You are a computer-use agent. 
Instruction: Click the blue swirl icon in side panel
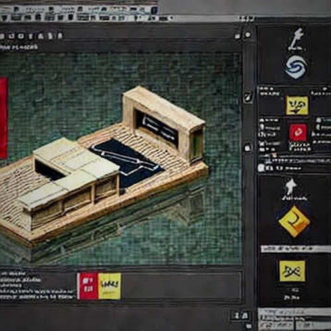(x=296, y=66)
